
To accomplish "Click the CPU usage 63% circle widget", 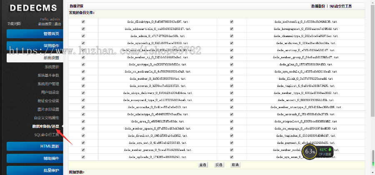I will tap(310, 151).
